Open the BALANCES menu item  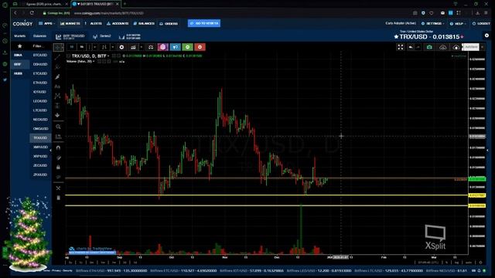point(144,23)
